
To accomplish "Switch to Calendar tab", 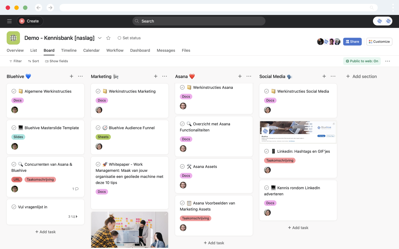I will pyautogui.click(x=91, y=50).
